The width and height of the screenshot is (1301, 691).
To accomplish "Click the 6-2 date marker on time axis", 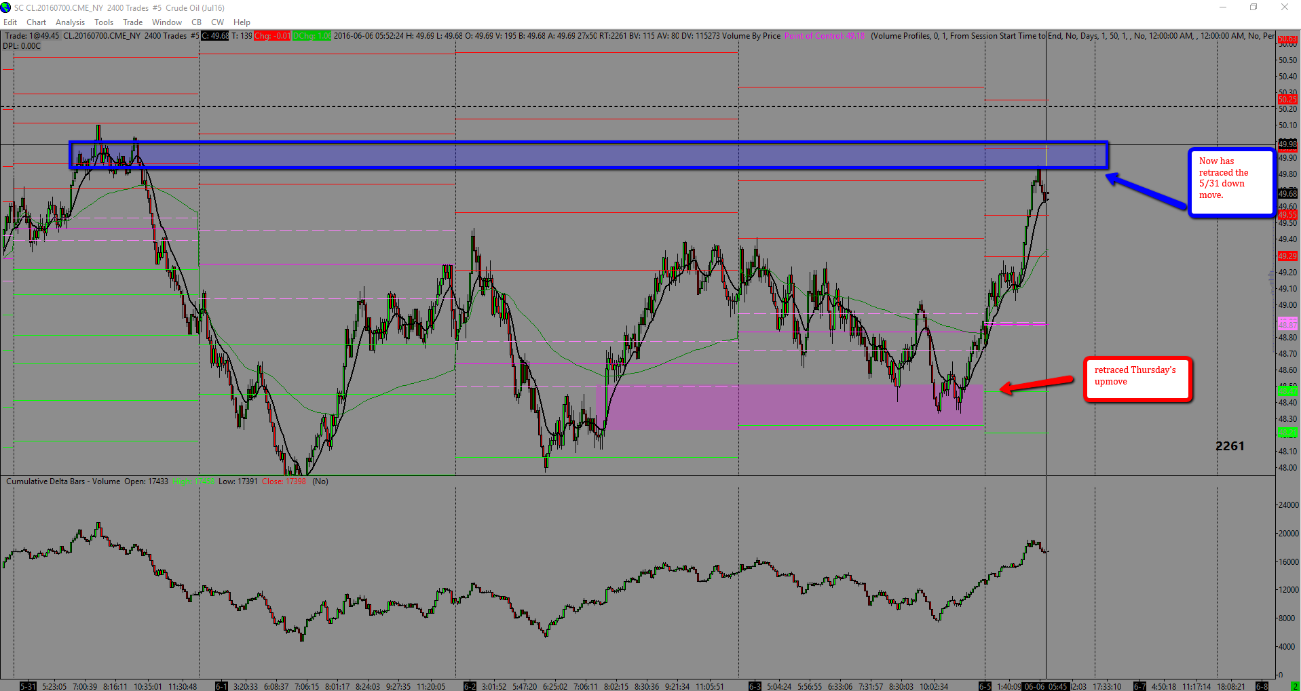I will (x=470, y=686).
